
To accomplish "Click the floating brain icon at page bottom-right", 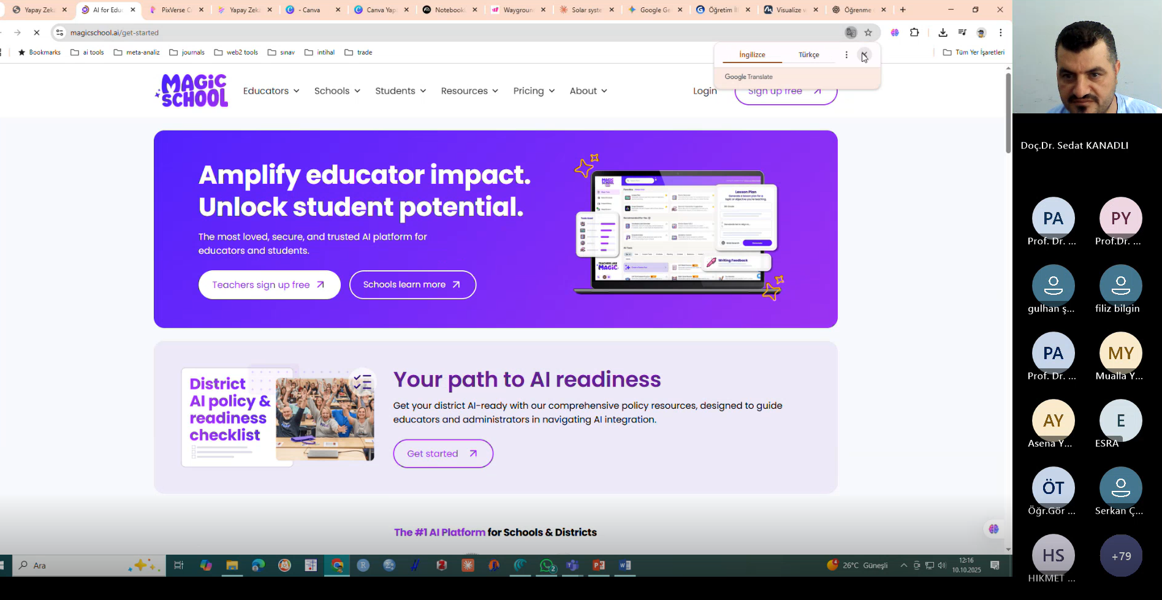I will coord(993,528).
